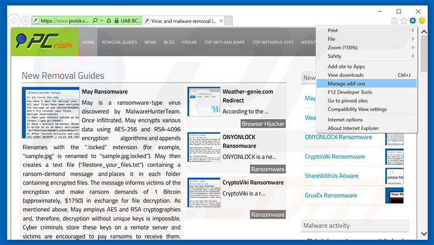The image size is (434, 245).
Task: Click Malware activity section heading
Action: coord(326,226)
